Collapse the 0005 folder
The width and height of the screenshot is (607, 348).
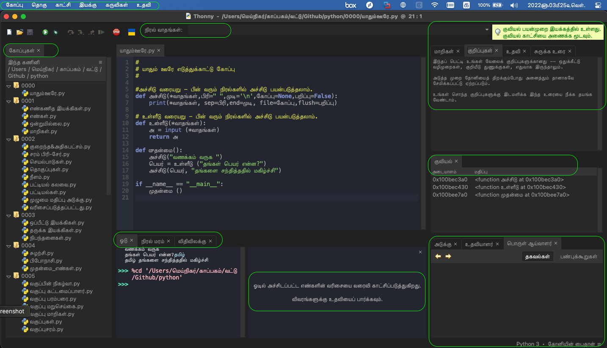click(9, 276)
